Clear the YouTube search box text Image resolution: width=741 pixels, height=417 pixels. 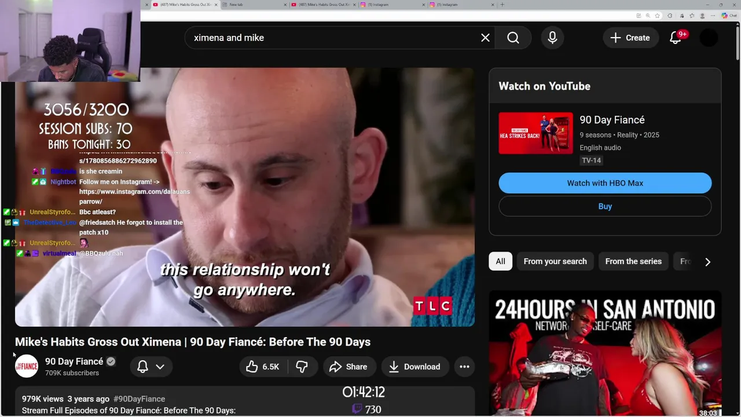pyautogui.click(x=485, y=38)
